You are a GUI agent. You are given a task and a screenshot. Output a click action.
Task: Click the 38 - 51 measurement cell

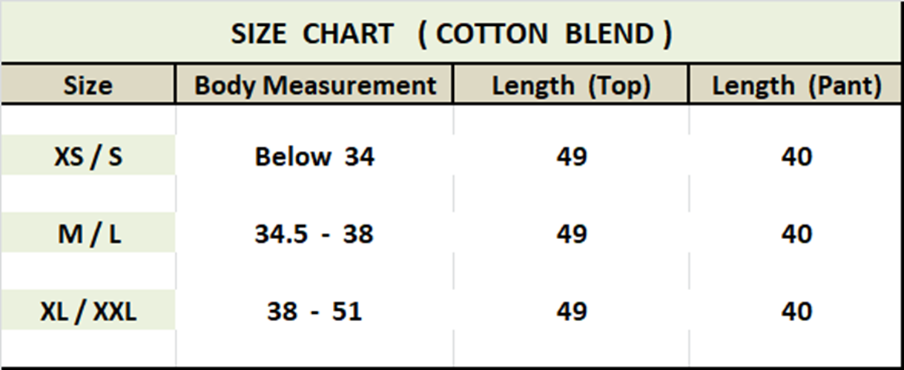click(x=314, y=311)
